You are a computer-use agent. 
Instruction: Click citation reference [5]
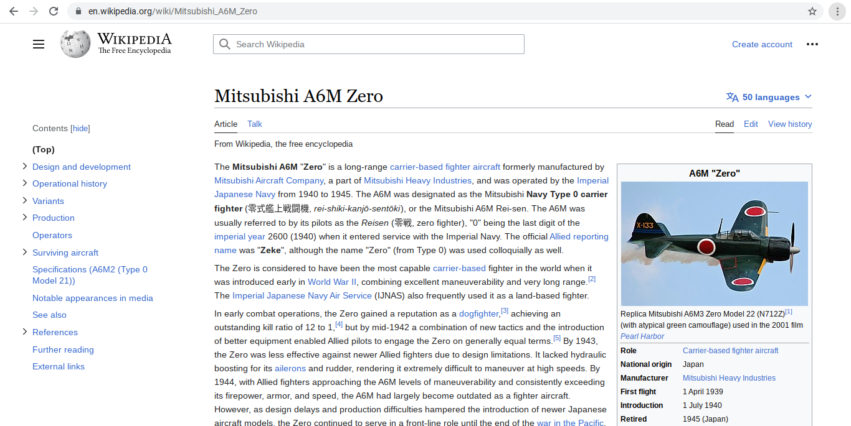tap(557, 338)
